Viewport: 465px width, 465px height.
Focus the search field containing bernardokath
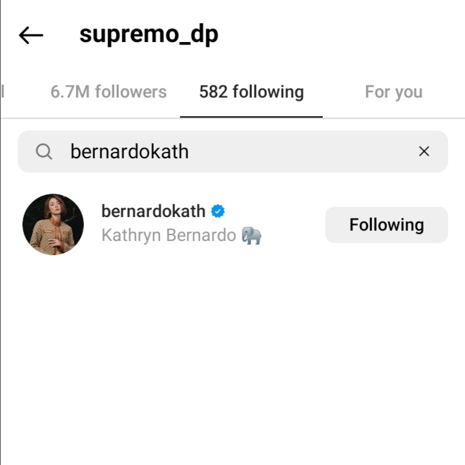click(x=194, y=152)
